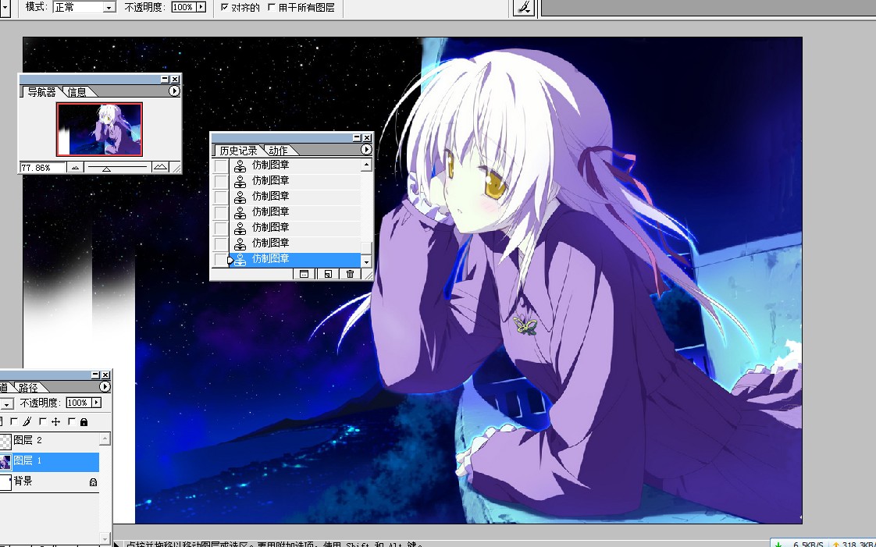Viewport: 876px width, 547px height.
Task: Toggle the 对齐的 (Aligned) checkbox
Action: [x=225, y=7]
